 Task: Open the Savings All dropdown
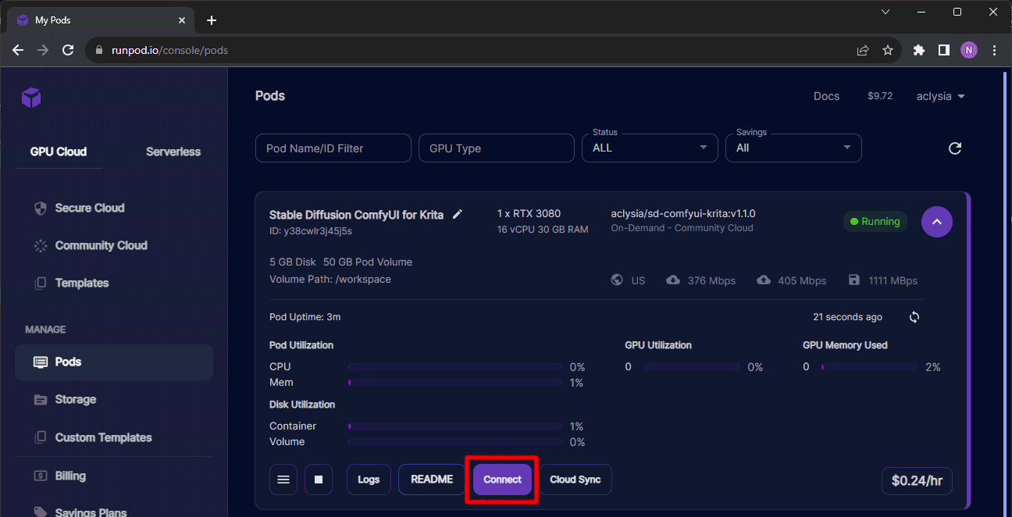793,148
